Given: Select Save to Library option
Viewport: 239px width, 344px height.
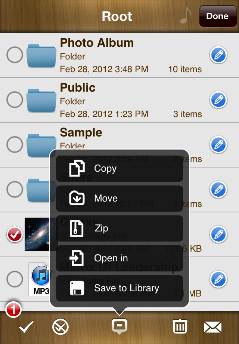Looking at the screenshot, I should [119, 288].
